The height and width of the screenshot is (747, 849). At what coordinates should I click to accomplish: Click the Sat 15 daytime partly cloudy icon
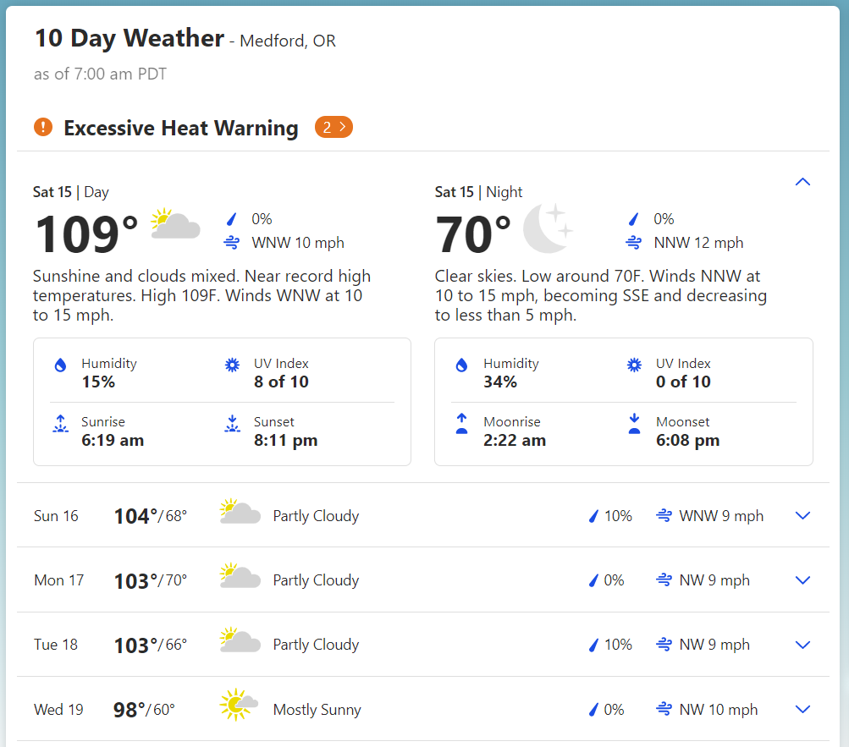tap(175, 225)
